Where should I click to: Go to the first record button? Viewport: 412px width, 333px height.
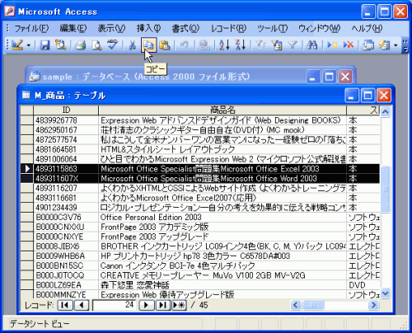pyautogui.click(x=65, y=305)
